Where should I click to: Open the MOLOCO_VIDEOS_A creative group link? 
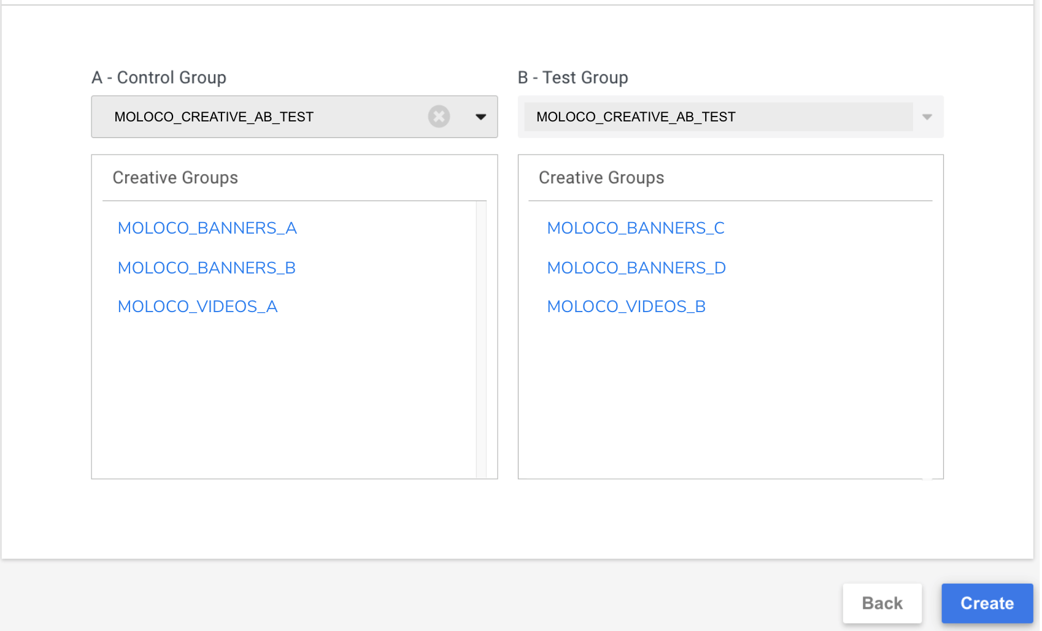198,307
